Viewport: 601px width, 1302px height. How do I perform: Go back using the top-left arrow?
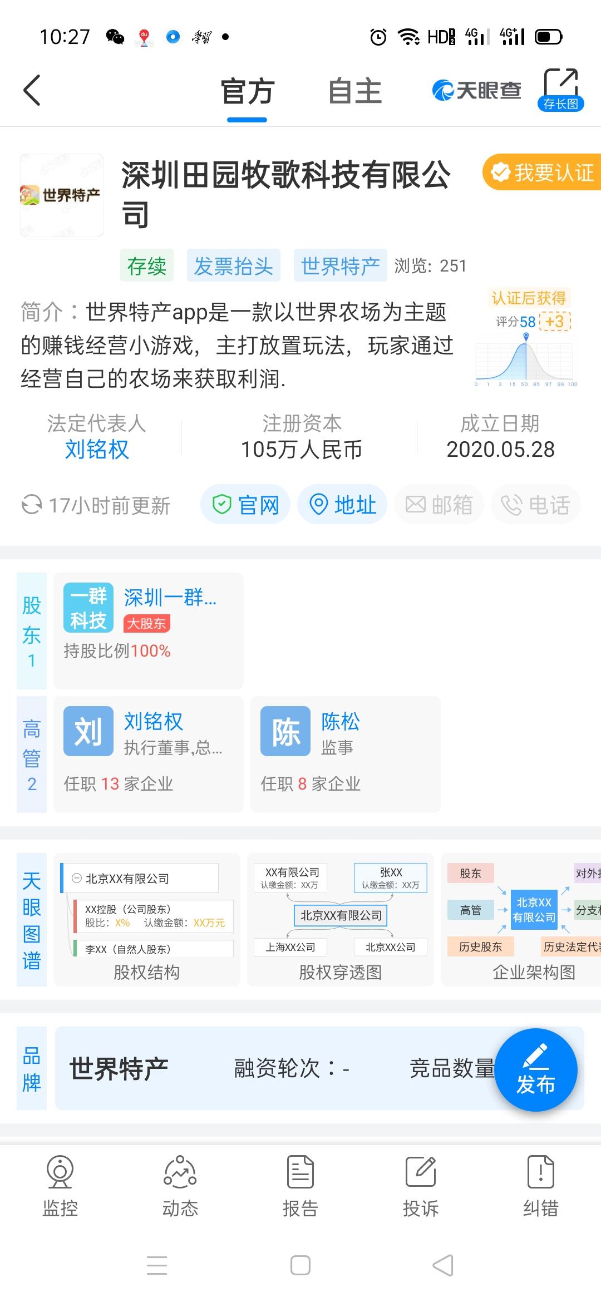pos(32,90)
